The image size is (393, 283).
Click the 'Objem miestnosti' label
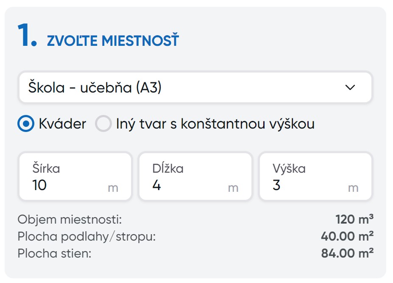[70, 220]
